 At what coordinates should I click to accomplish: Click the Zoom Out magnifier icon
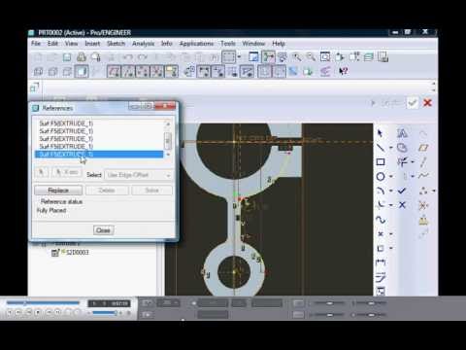coord(311,57)
